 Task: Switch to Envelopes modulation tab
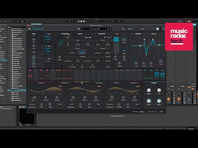pos(64,83)
